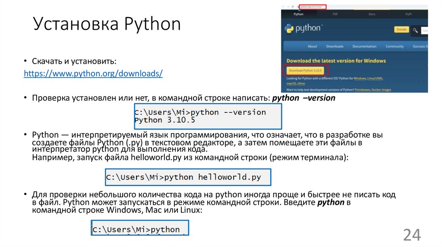Click the browser address bar URL
The width and height of the screenshot is (442, 247).
[313, 7]
